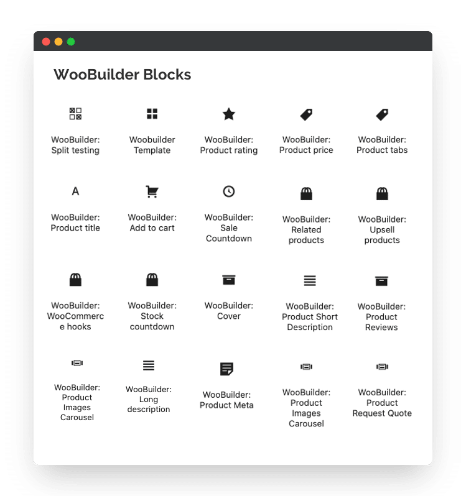Click the Add to cart shopping cart icon

click(x=152, y=191)
